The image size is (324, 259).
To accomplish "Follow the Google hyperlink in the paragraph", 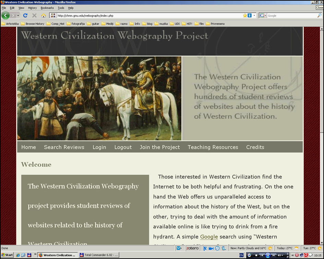I will click(209, 237).
